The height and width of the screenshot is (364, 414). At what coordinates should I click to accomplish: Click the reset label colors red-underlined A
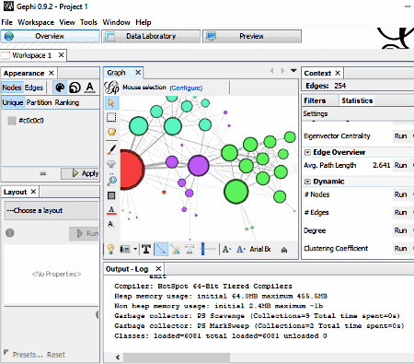click(111, 210)
